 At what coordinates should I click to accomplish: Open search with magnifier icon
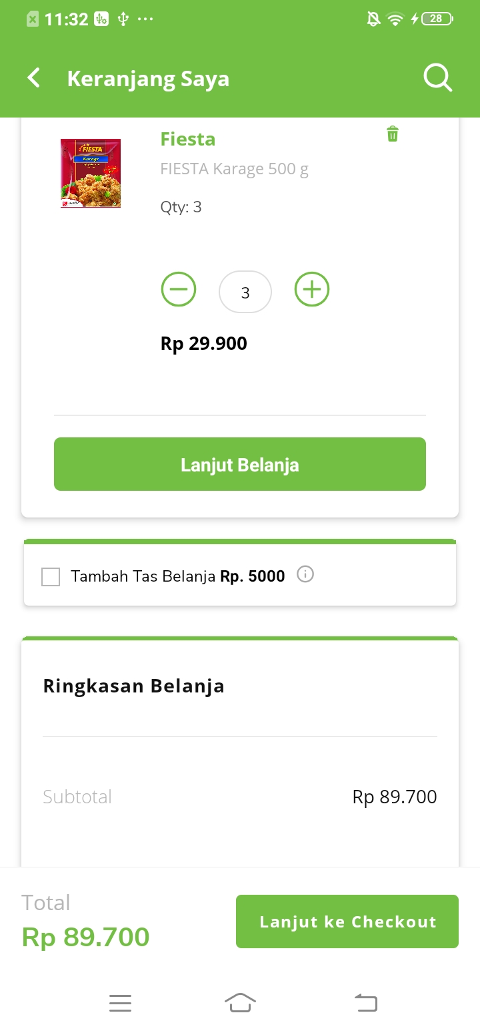pyautogui.click(x=438, y=78)
